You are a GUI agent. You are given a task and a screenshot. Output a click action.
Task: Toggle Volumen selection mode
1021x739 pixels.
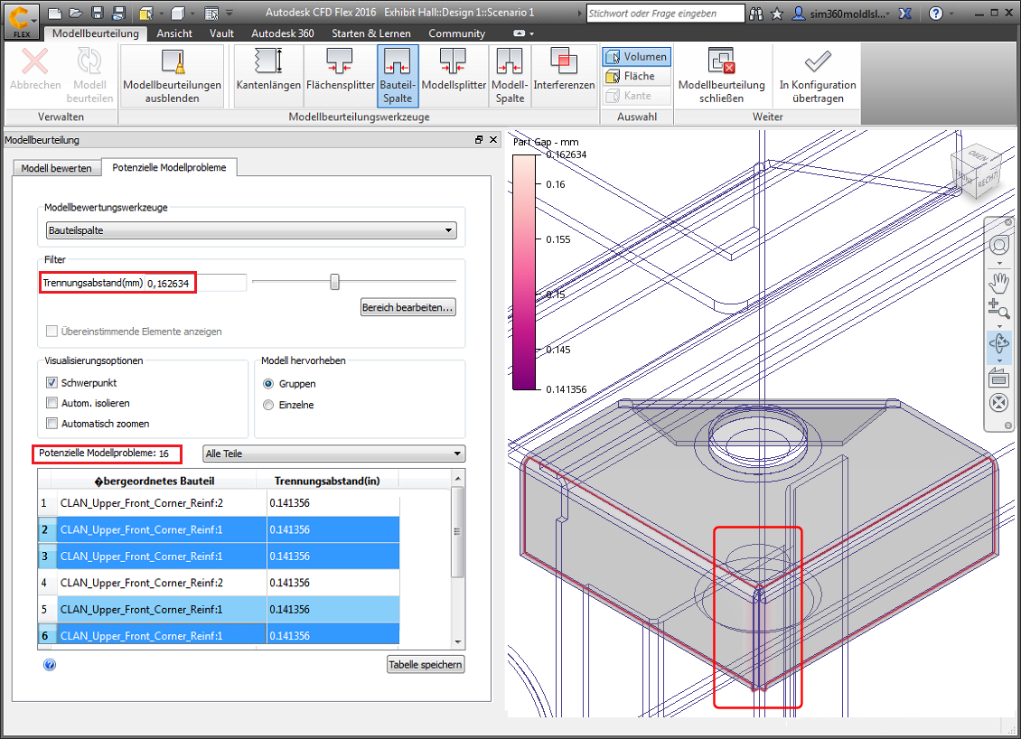pos(636,57)
